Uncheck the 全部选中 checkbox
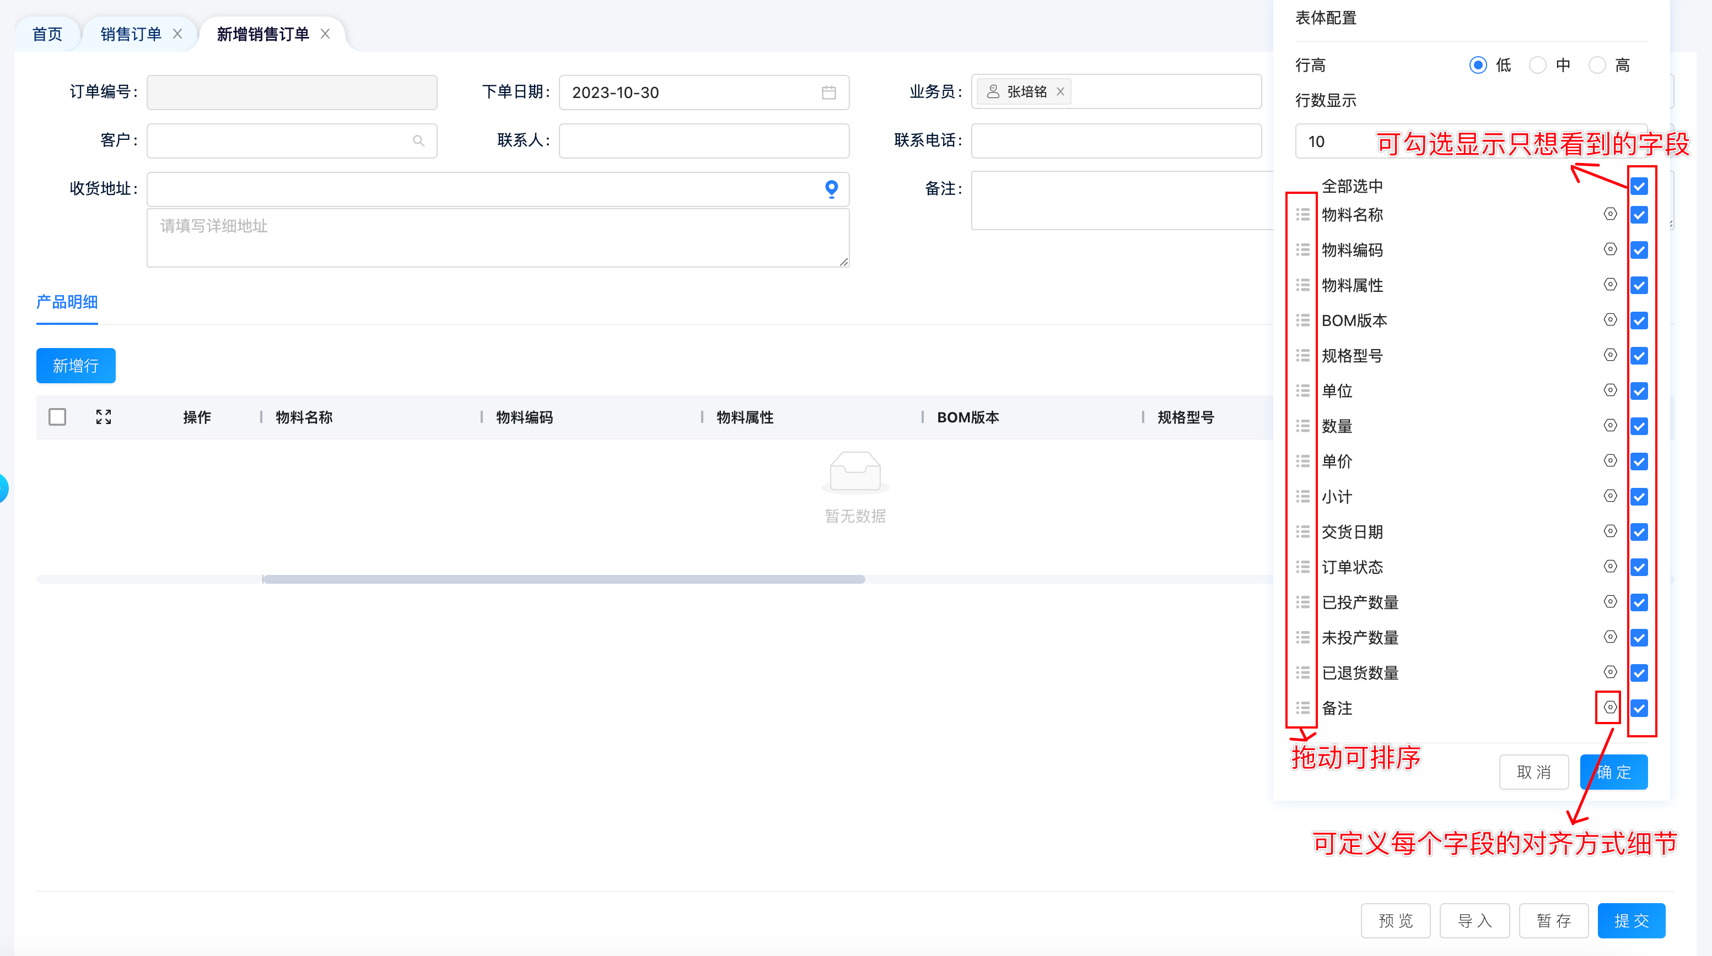This screenshot has width=1712, height=956. [x=1639, y=187]
